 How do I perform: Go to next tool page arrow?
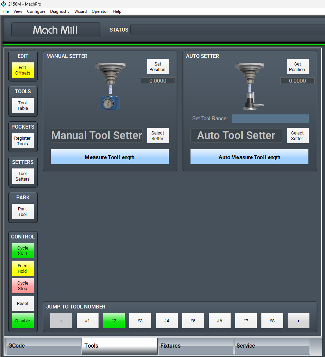[298, 321]
